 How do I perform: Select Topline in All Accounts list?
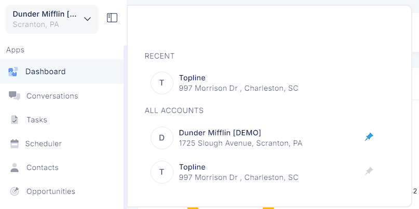tap(269, 172)
